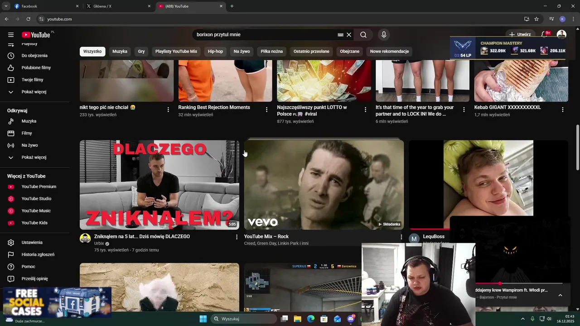Image resolution: width=580 pixels, height=326 pixels.
Task: Expand Pokaż więcej under Na żywo
Action: pyautogui.click(x=34, y=158)
